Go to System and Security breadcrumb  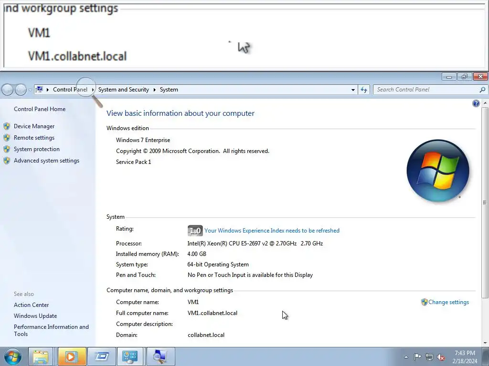[124, 90]
